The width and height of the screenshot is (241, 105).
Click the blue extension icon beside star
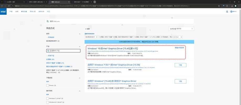coord(224,6)
